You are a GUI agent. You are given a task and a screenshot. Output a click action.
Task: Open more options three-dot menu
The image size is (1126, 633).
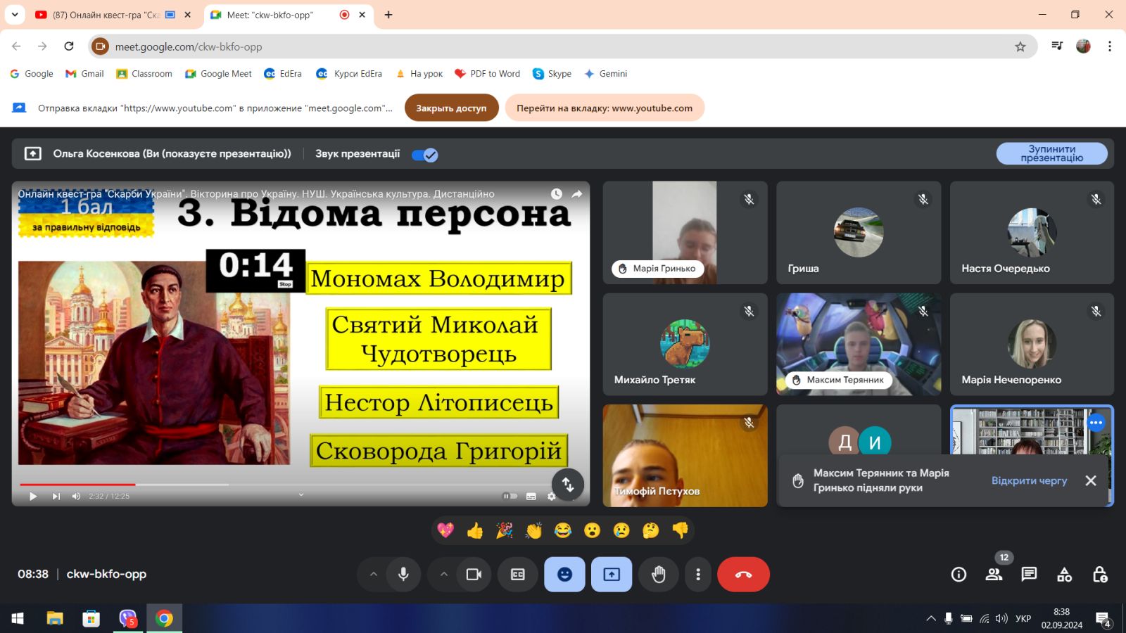click(697, 575)
